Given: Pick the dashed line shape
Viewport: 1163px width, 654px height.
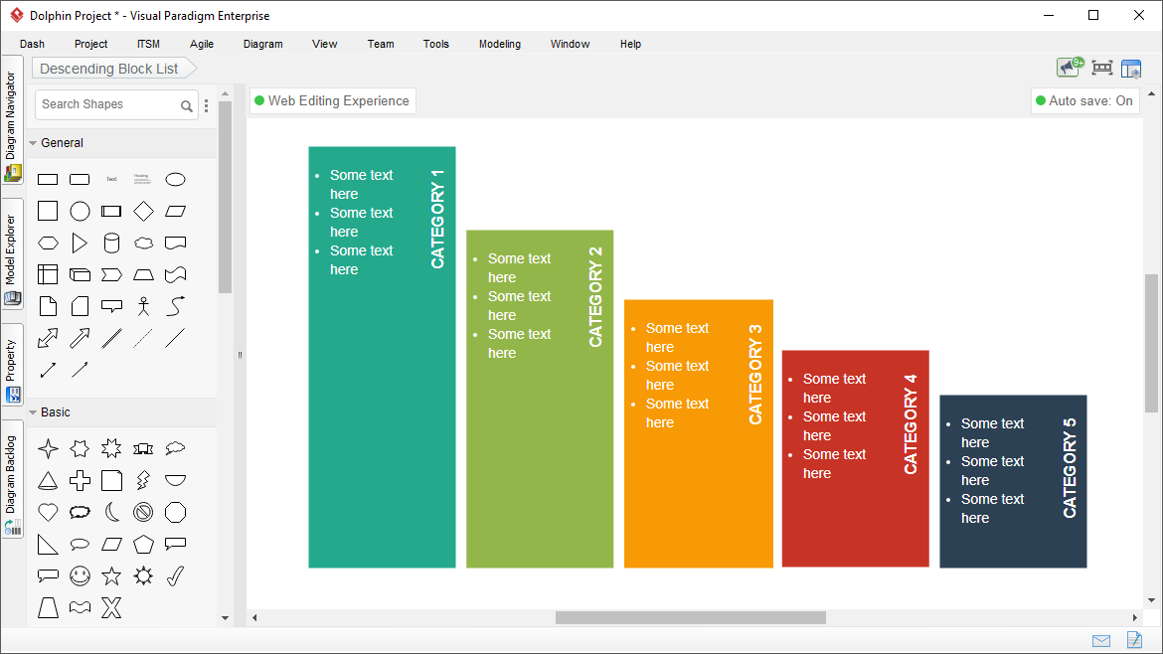Looking at the screenshot, I should click(143, 338).
